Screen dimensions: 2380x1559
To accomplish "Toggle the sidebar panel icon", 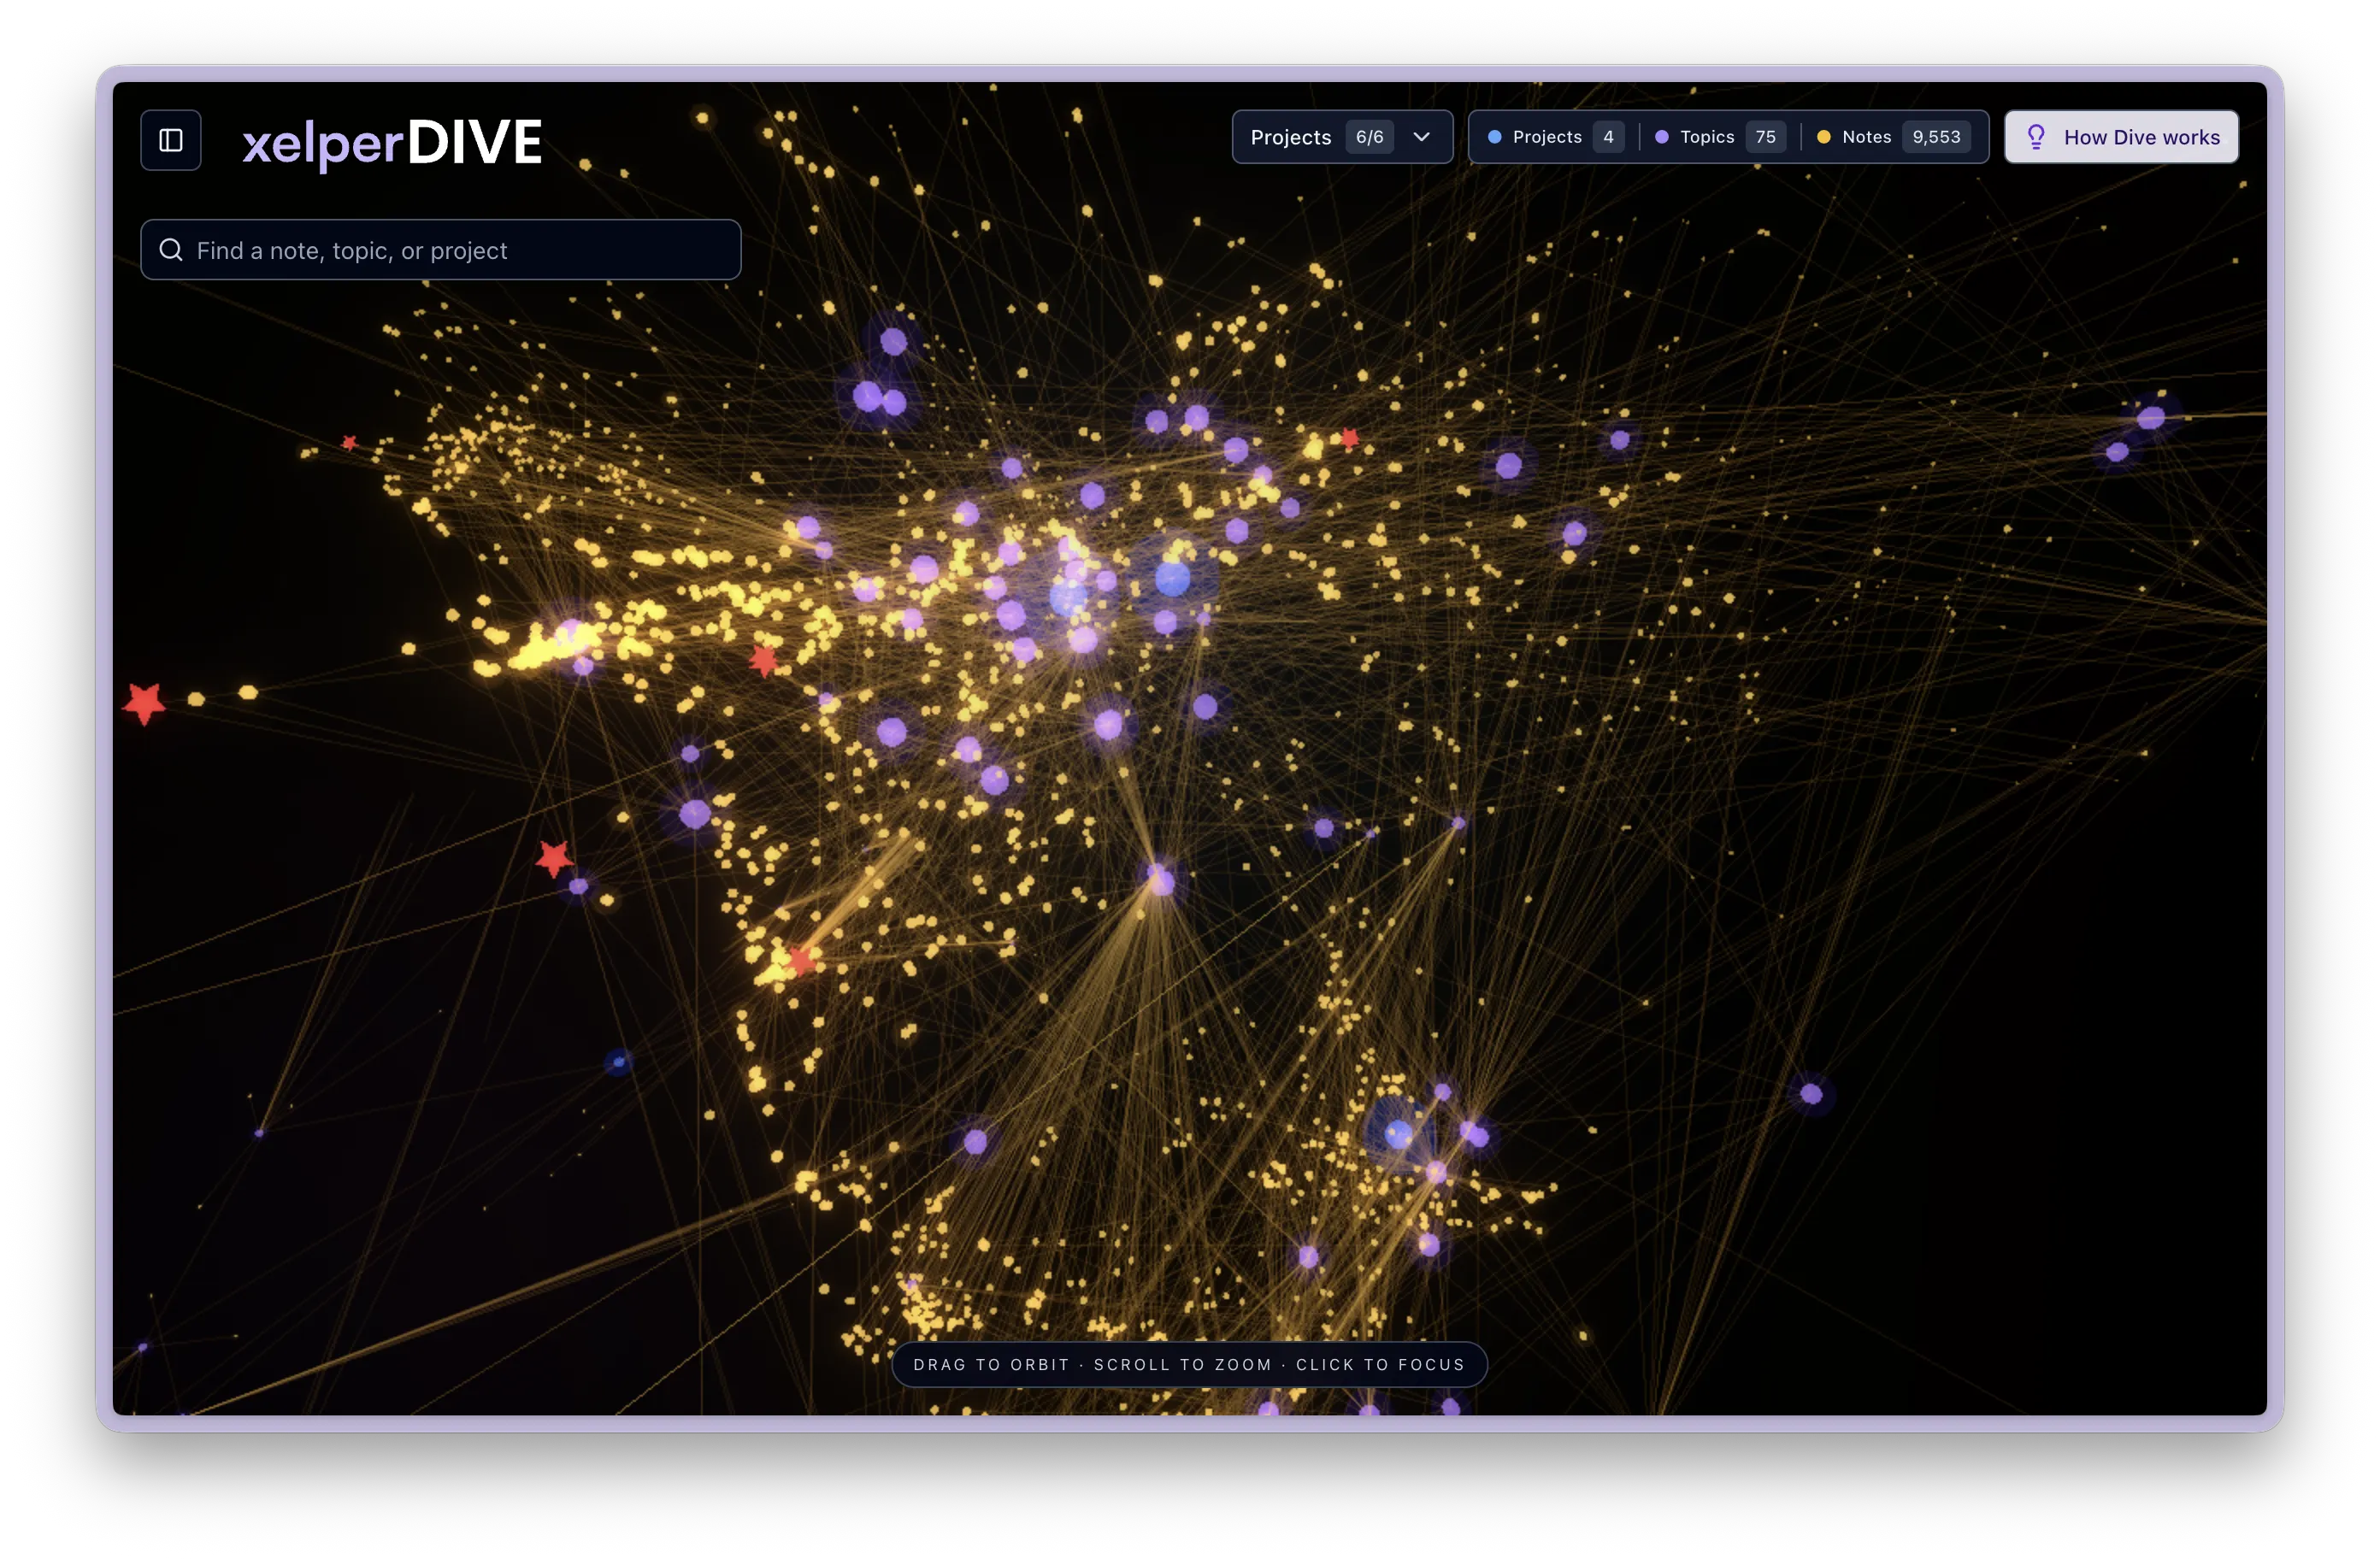I will (171, 140).
